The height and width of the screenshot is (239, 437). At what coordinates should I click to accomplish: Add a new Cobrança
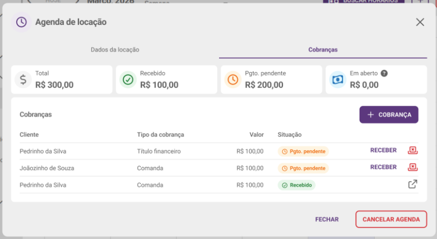click(x=389, y=114)
